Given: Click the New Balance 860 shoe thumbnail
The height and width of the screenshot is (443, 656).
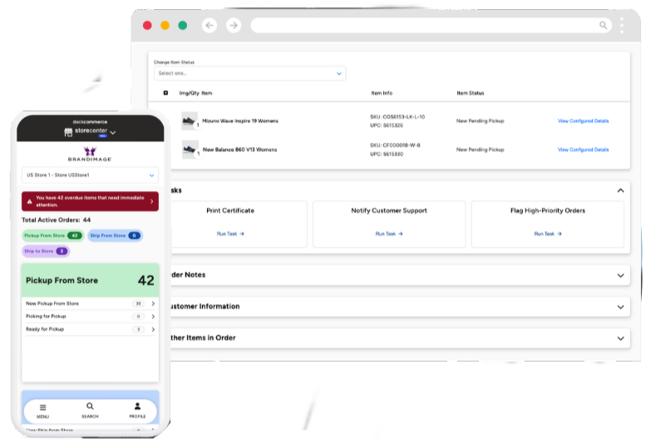Looking at the screenshot, I should tap(190, 150).
